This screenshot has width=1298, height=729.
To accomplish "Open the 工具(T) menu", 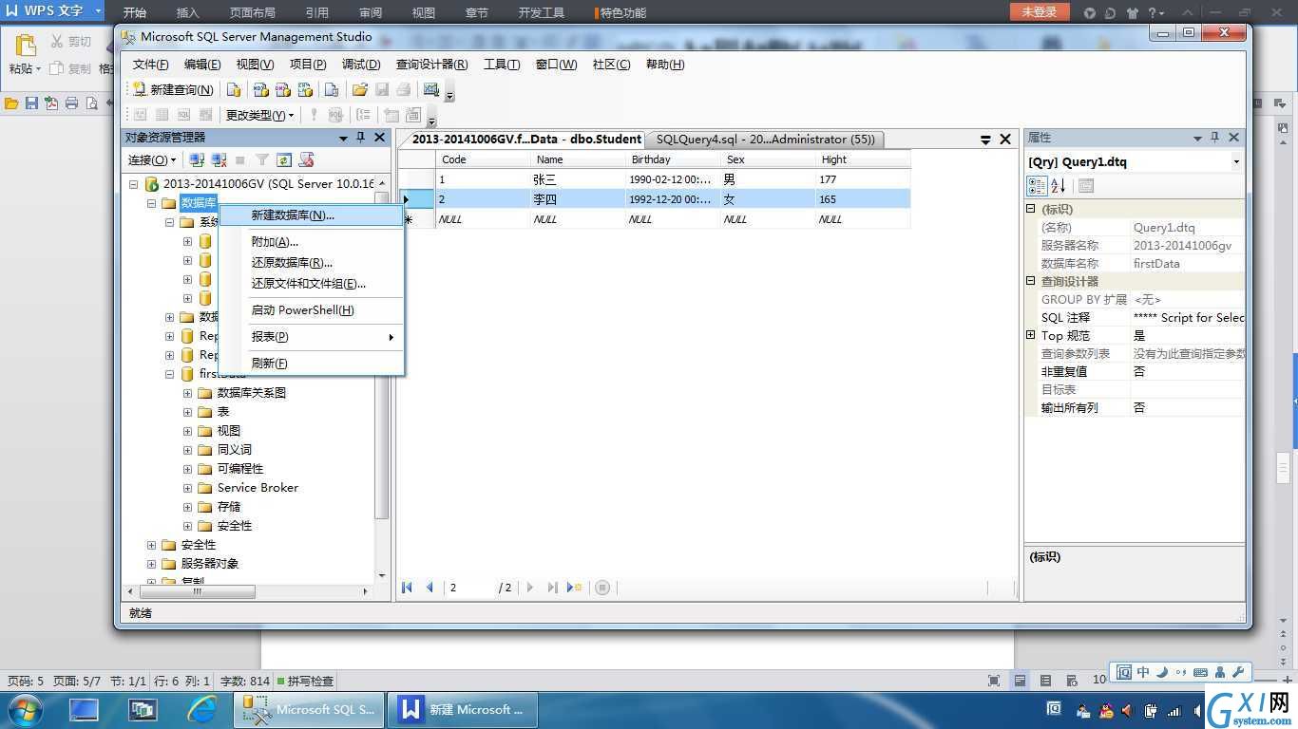I will click(x=502, y=65).
